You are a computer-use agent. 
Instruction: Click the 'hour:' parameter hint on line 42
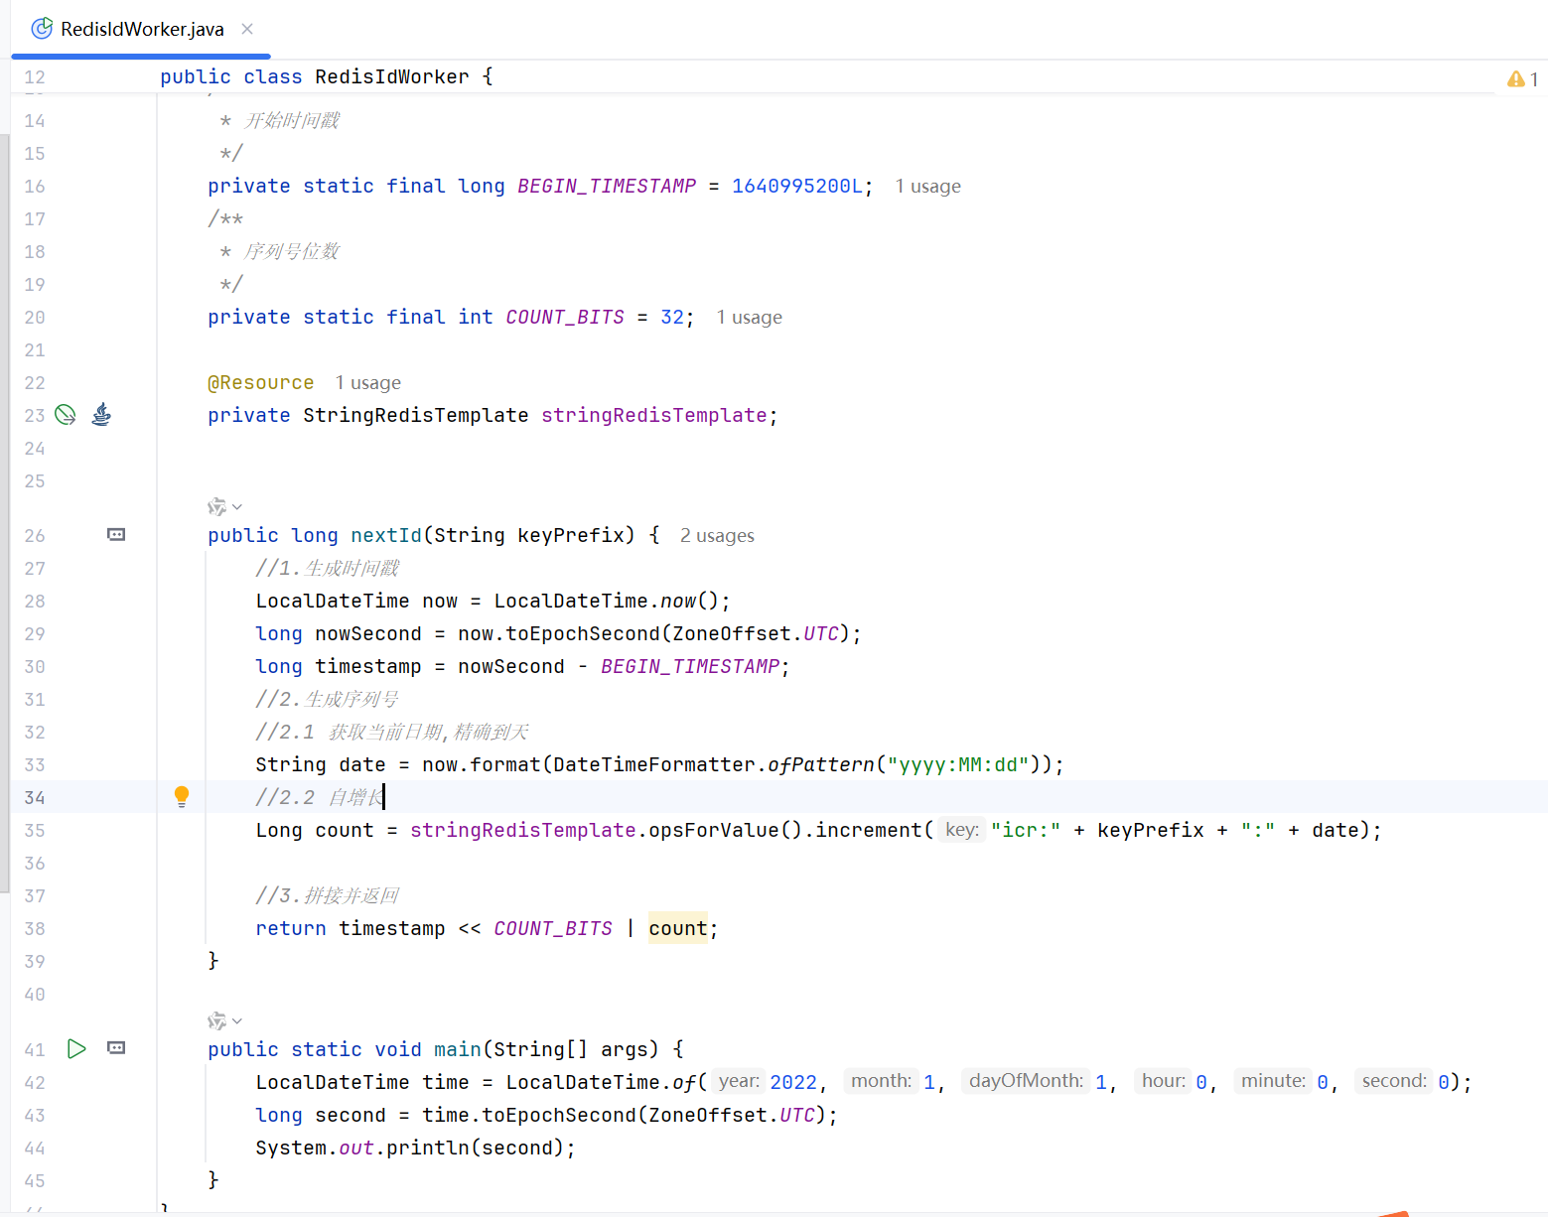point(1164,1081)
